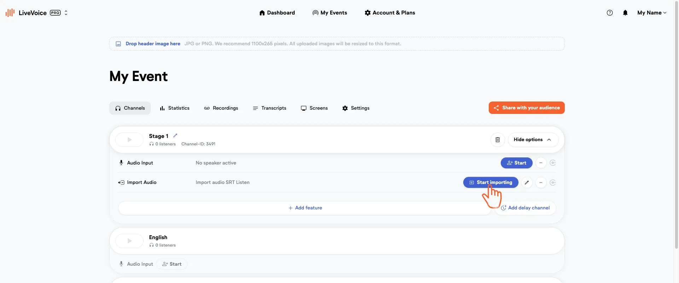The width and height of the screenshot is (679, 283).
Task: Click Add delay channel
Action: (525, 208)
